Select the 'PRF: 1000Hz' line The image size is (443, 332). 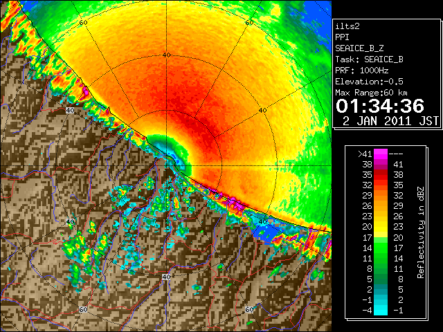[x=362, y=71]
